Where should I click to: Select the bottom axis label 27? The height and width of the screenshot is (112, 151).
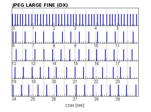[x=75, y=99]
